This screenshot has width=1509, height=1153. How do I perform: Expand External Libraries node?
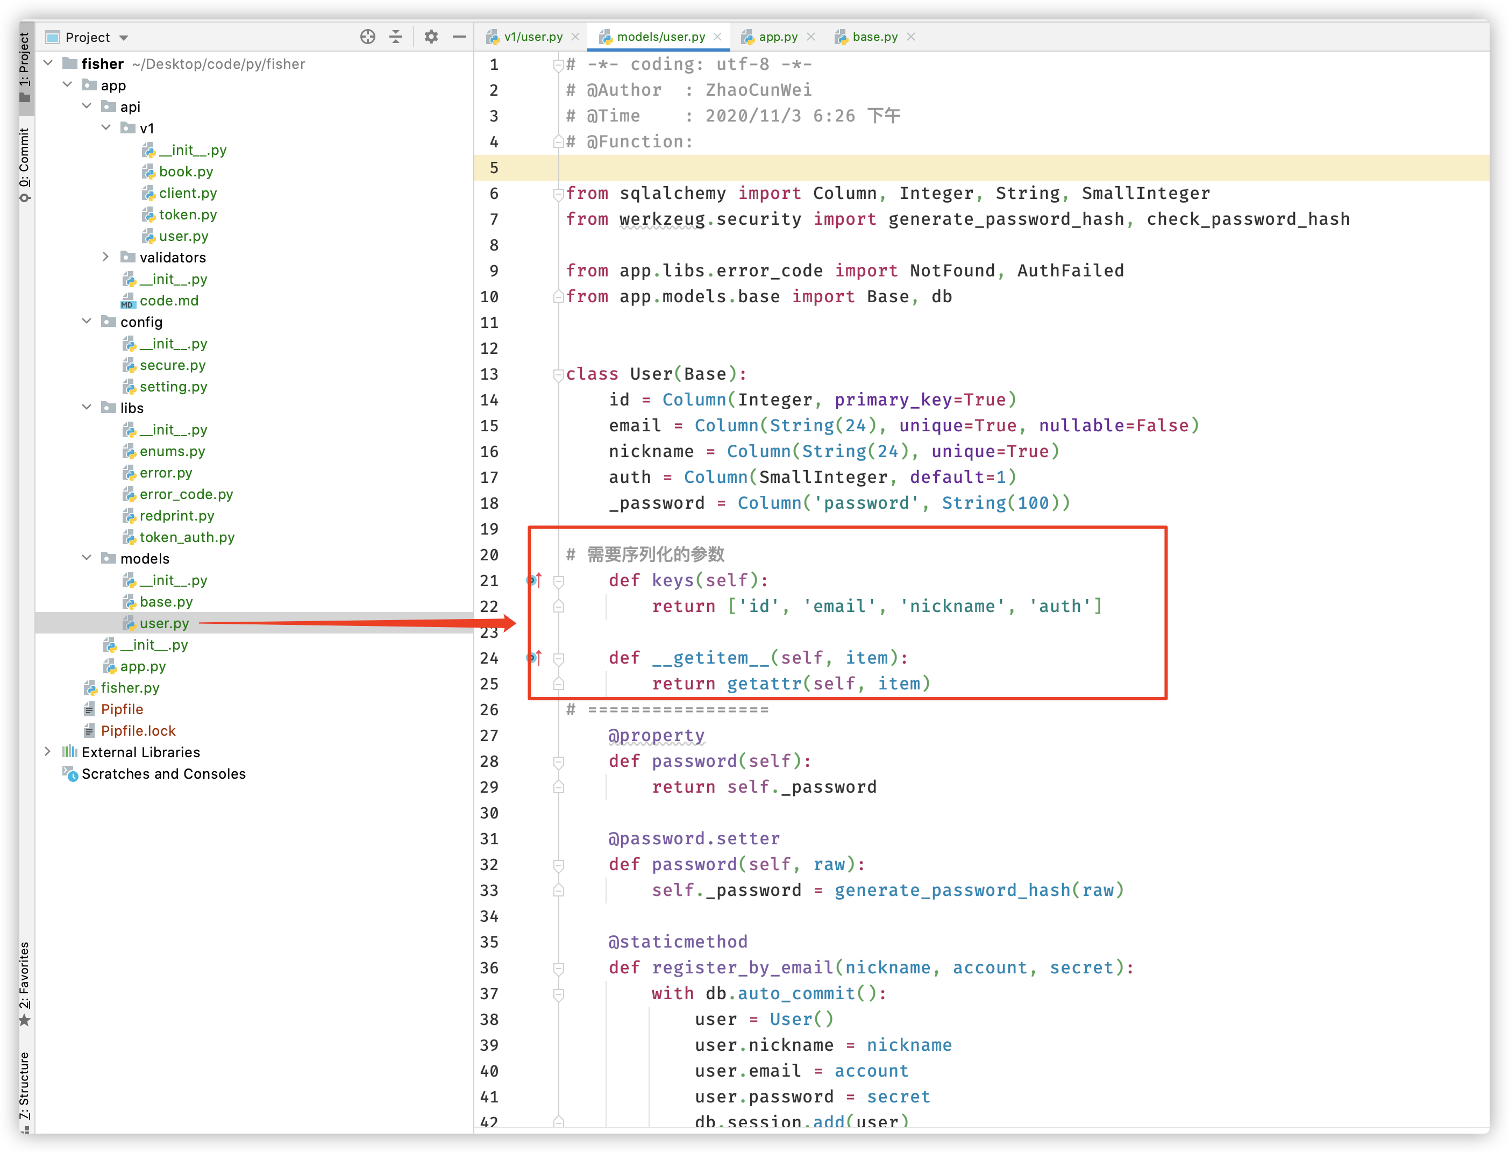pos(47,752)
